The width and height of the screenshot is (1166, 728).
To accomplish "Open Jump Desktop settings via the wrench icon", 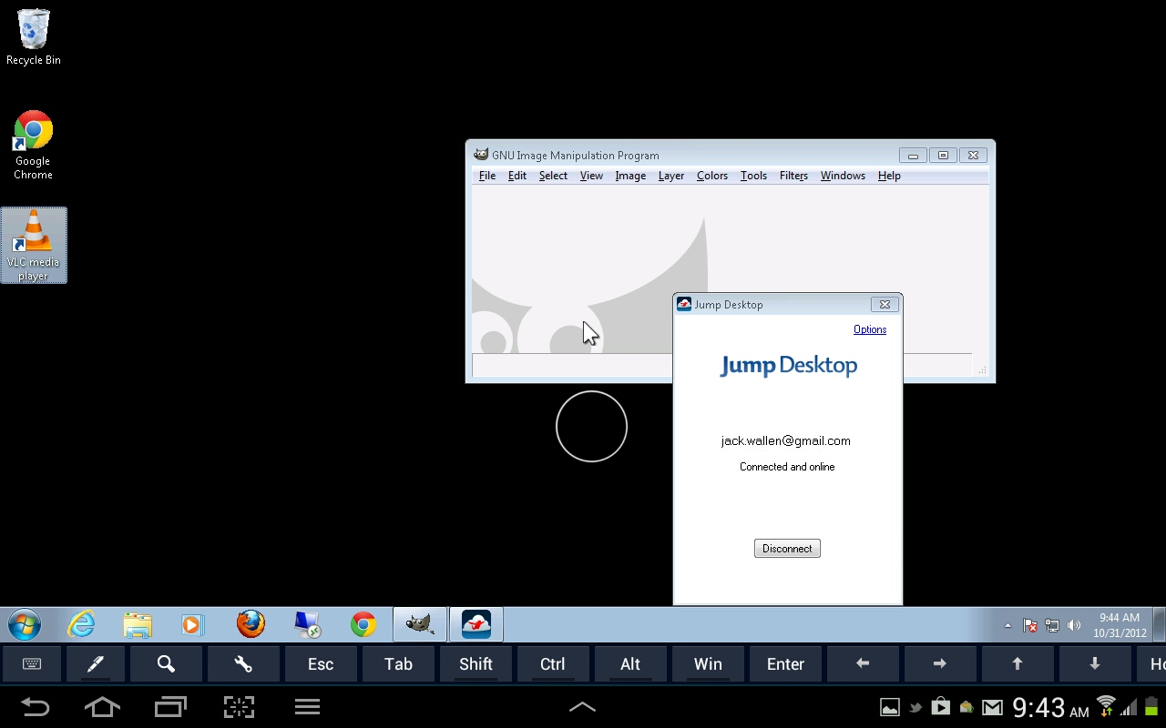I will 243,664.
